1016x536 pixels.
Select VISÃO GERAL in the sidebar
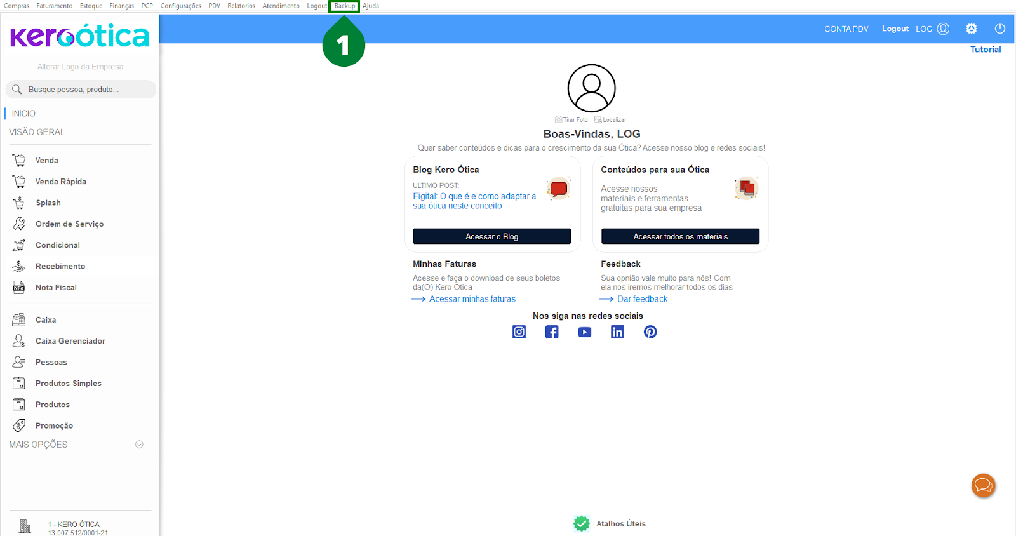tap(37, 132)
